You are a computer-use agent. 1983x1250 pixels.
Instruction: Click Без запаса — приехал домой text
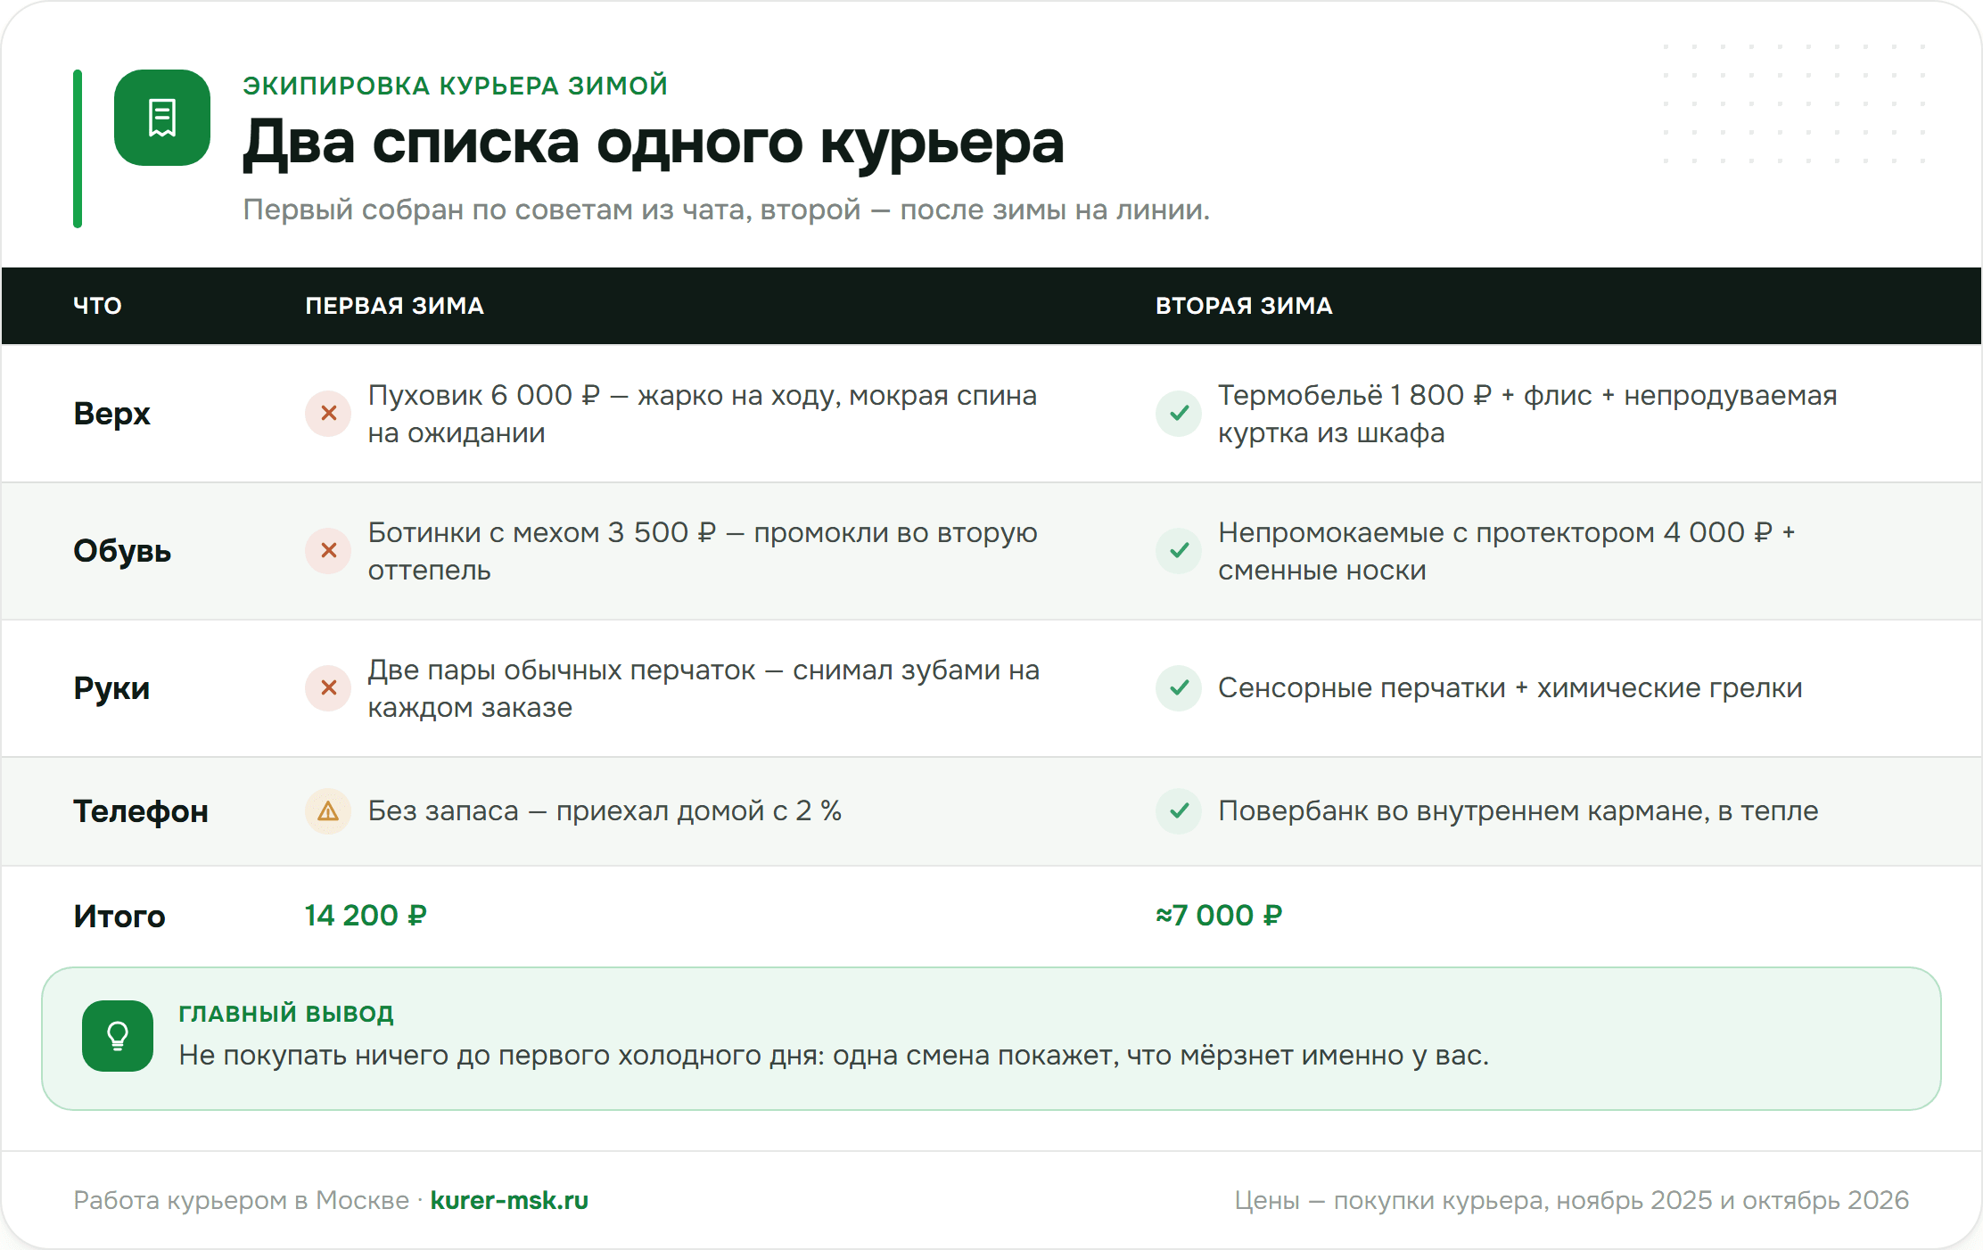(x=605, y=811)
